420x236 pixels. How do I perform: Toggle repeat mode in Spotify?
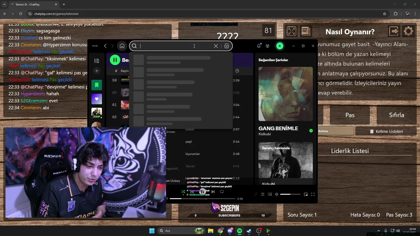pos(222,192)
